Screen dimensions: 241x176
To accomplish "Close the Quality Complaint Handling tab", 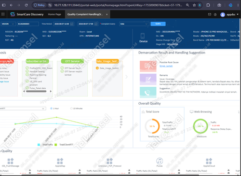I will click(x=107, y=14).
